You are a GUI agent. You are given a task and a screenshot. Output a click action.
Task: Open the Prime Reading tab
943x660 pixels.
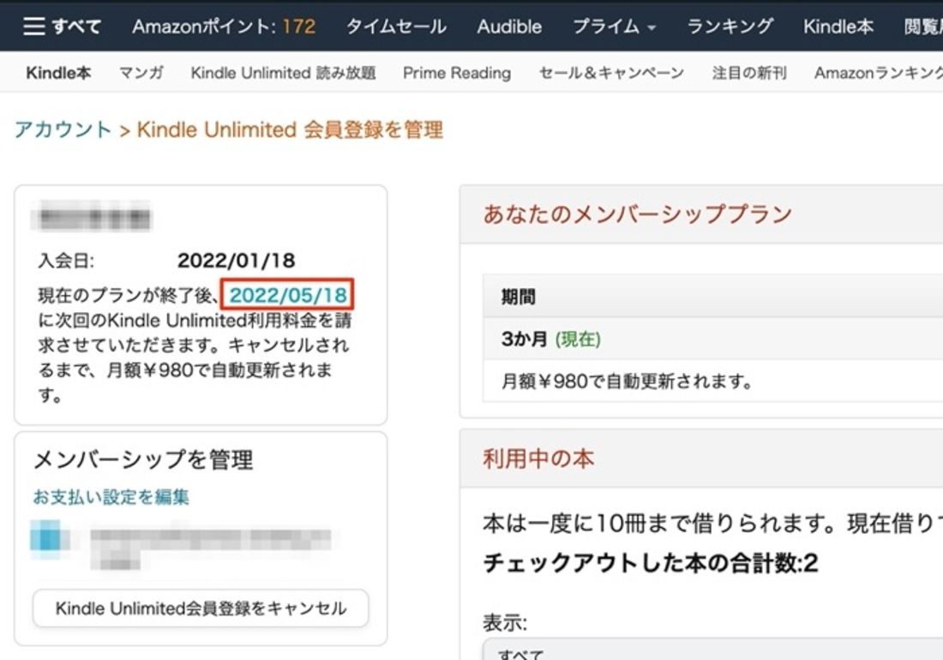(457, 73)
